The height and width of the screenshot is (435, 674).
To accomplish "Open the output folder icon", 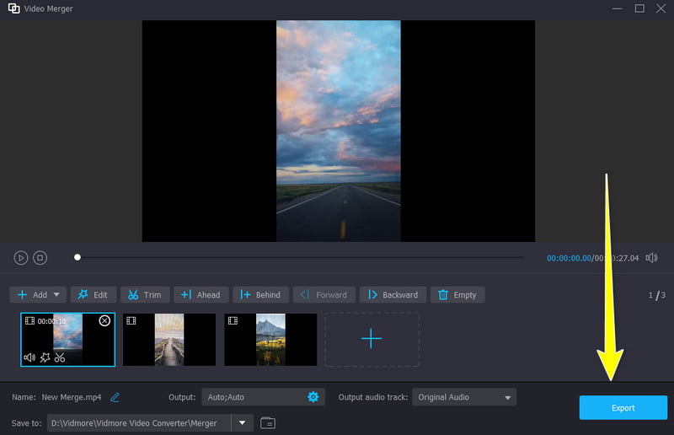I will (x=268, y=423).
